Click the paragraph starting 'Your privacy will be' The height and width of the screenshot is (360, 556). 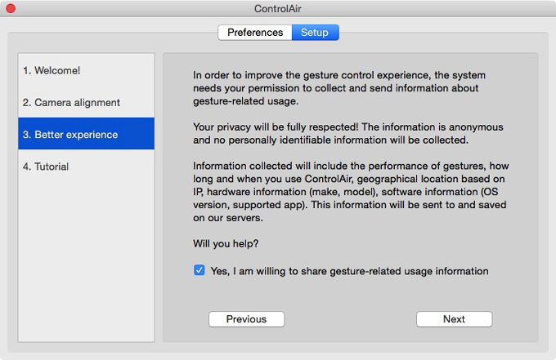click(347, 133)
